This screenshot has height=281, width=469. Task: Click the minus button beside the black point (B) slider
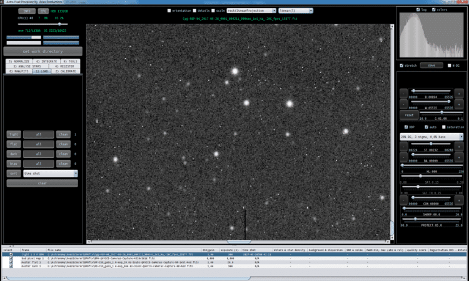pyautogui.click(x=403, y=94)
